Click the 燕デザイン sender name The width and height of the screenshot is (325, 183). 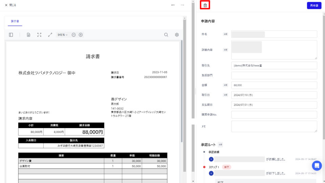[x=119, y=99]
